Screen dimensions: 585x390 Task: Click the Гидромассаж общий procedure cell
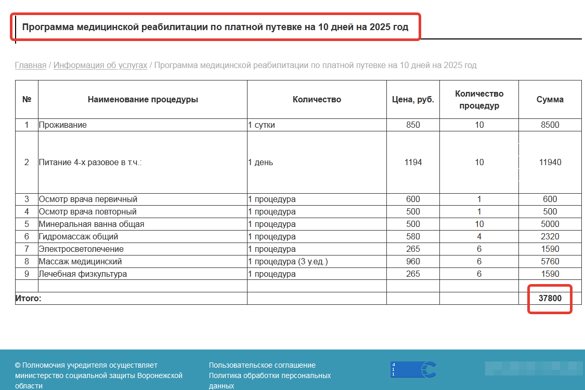79,237
